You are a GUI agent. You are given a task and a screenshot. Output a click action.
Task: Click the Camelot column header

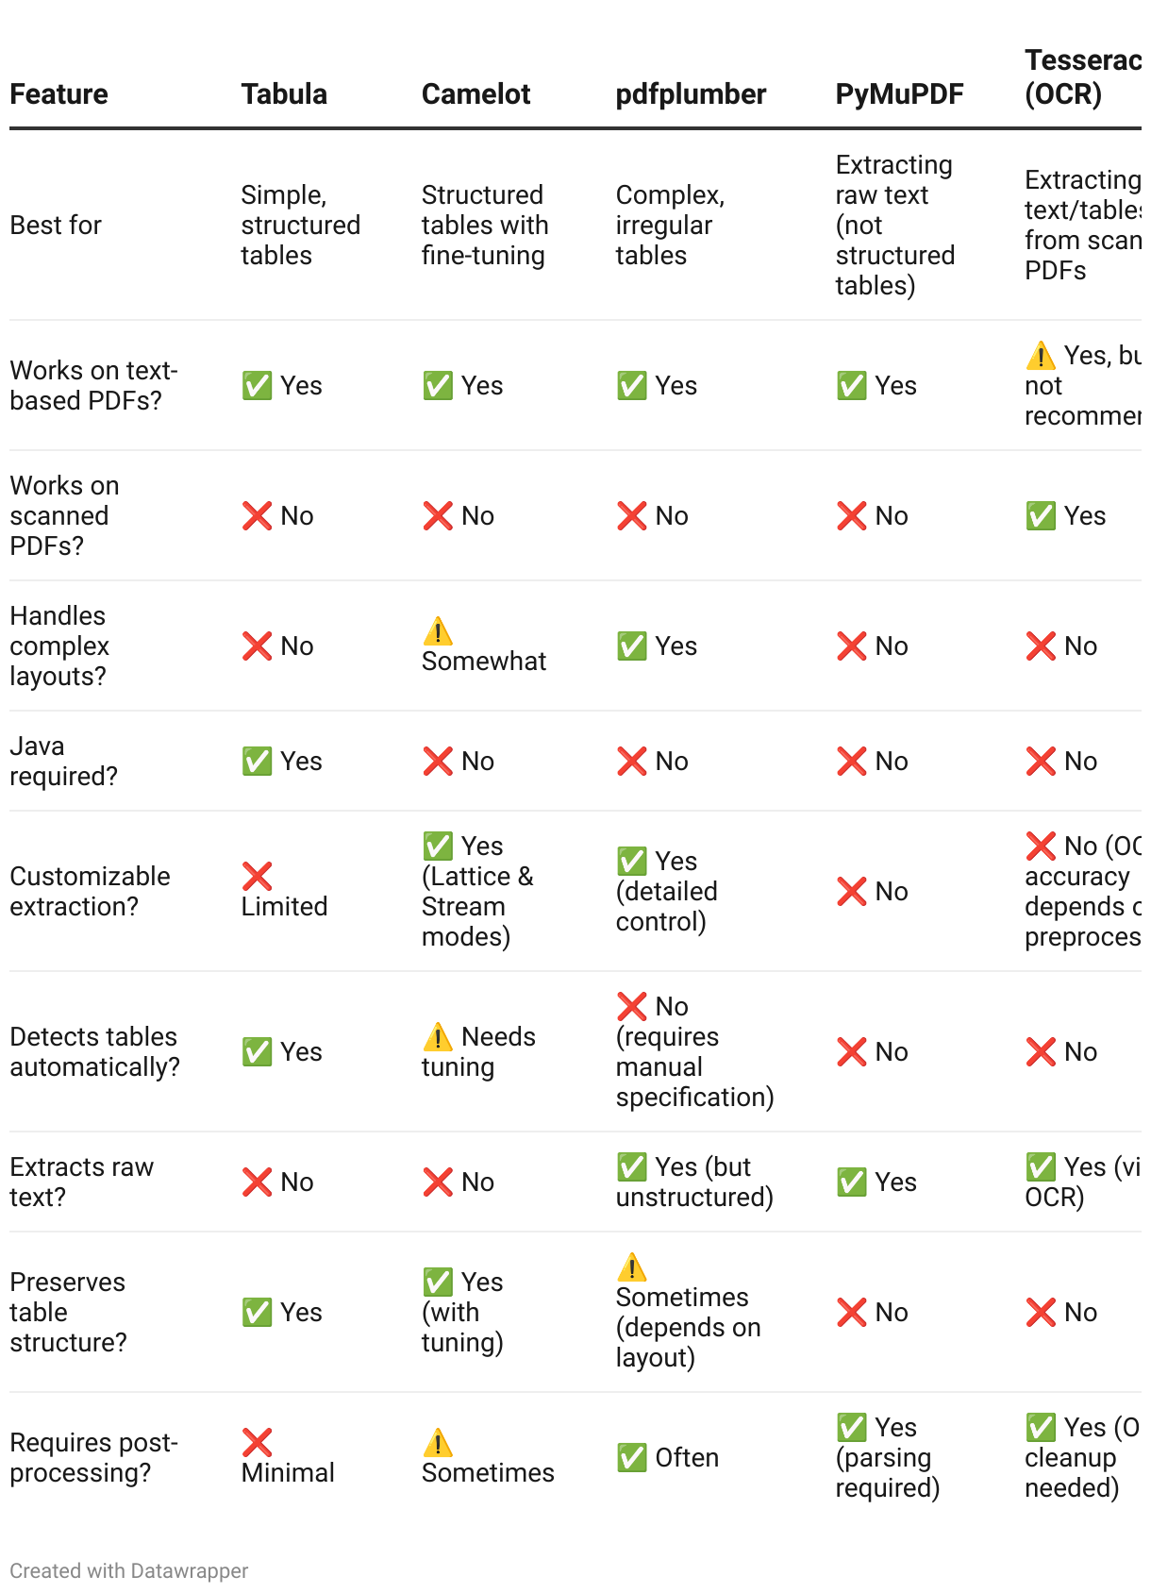[x=475, y=93]
